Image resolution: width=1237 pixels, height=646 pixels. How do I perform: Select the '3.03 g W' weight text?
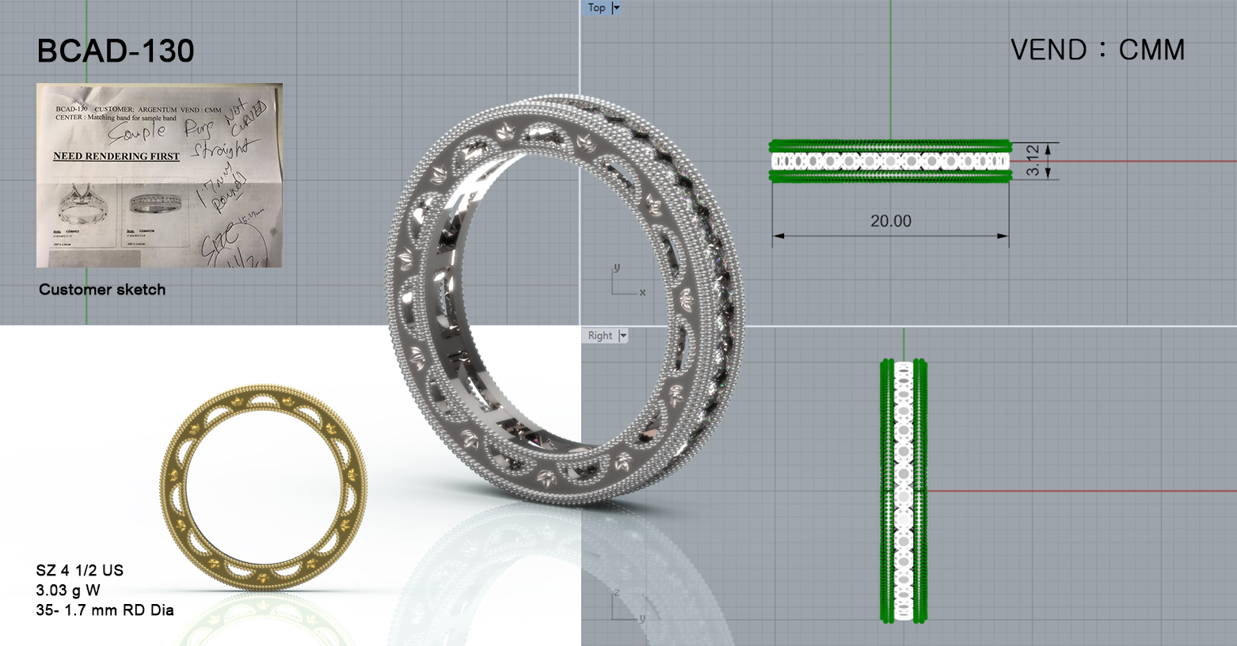68,591
